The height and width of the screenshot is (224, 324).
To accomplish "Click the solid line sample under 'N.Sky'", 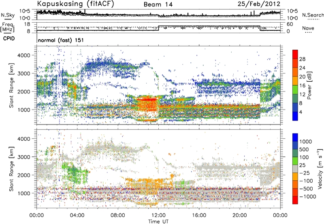I will 8,19.
